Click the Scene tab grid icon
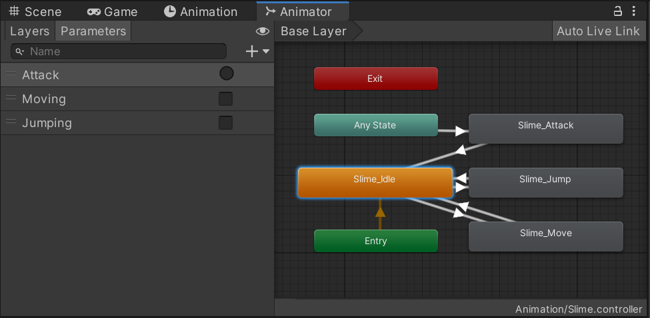Screen dimensions: 650x318 pos(14,11)
